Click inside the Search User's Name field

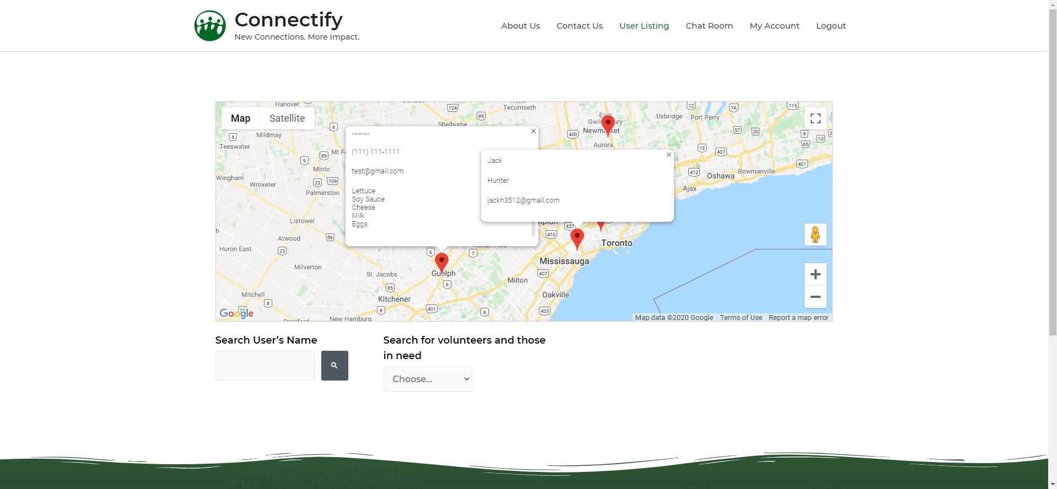click(265, 366)
